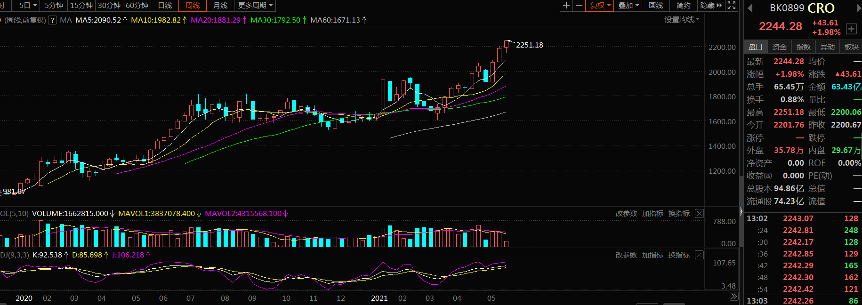The width and height of the screenshot is (862, 305).
Task: Open the 复权 adjustment dropdown
Action: [600, 6]
